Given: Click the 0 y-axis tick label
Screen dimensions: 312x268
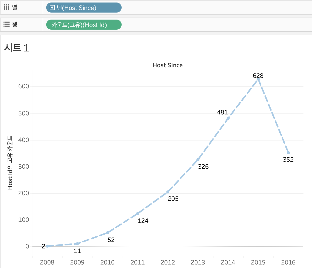Looking at the screenshot, I should click(27, 246).
